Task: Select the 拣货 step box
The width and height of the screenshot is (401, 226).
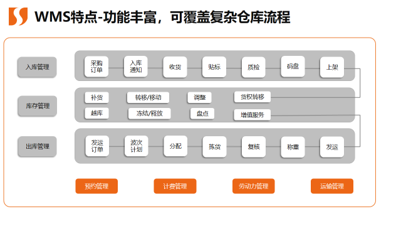Action: [214, 146]
